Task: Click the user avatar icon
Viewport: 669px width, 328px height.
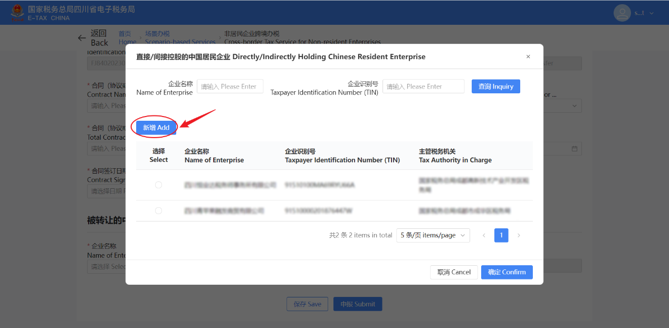Action: (623, 13)
